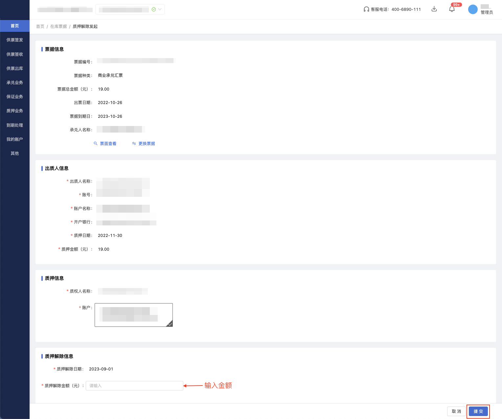502x419 pixels.
Task: Click the 首页 breadcrumb link
Action: point(40,27)
